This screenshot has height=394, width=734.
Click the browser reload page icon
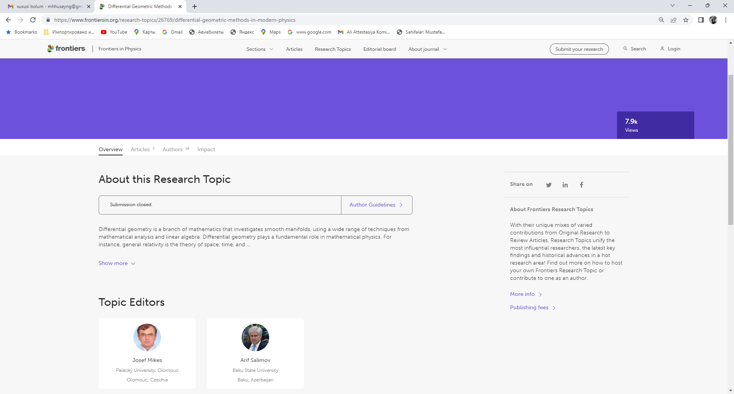33,20
